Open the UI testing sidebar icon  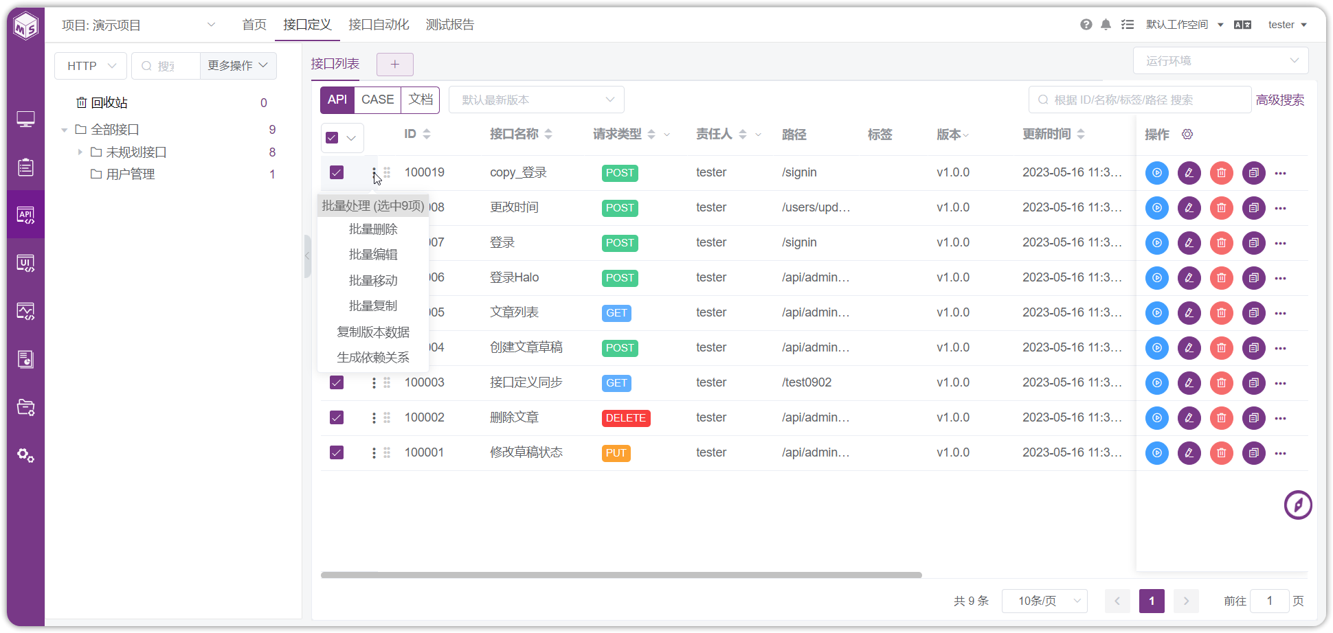(x=25, y=263)
